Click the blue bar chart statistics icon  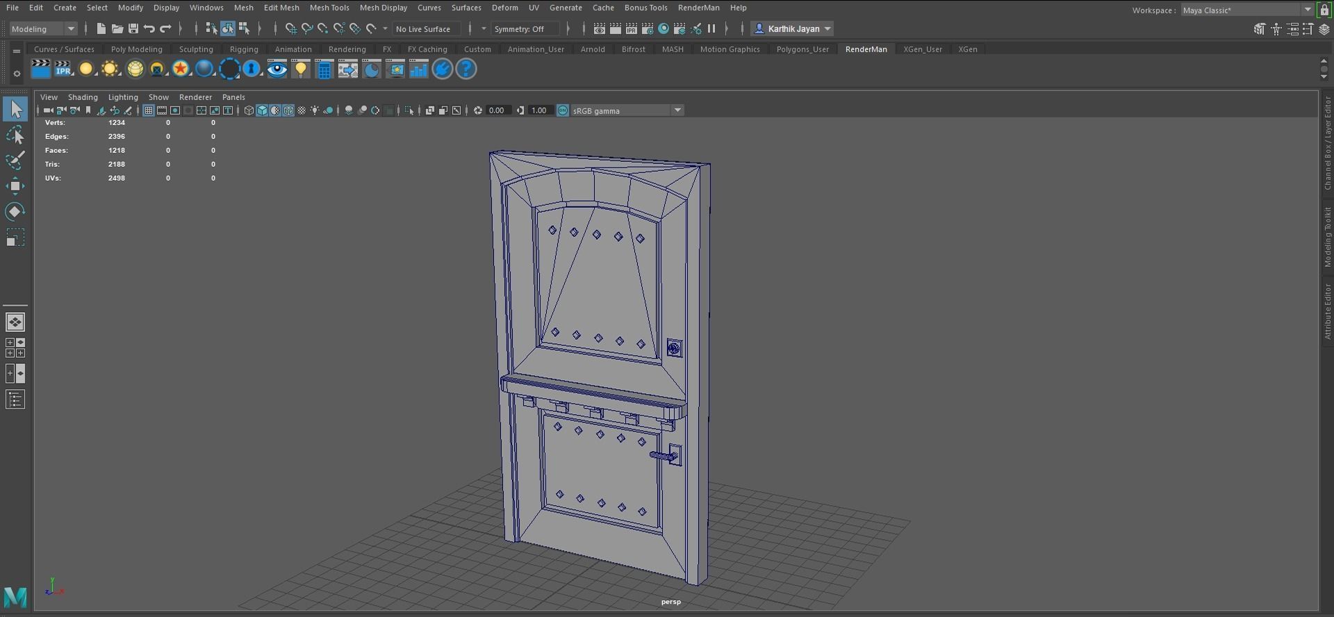[x=419, y=69]
